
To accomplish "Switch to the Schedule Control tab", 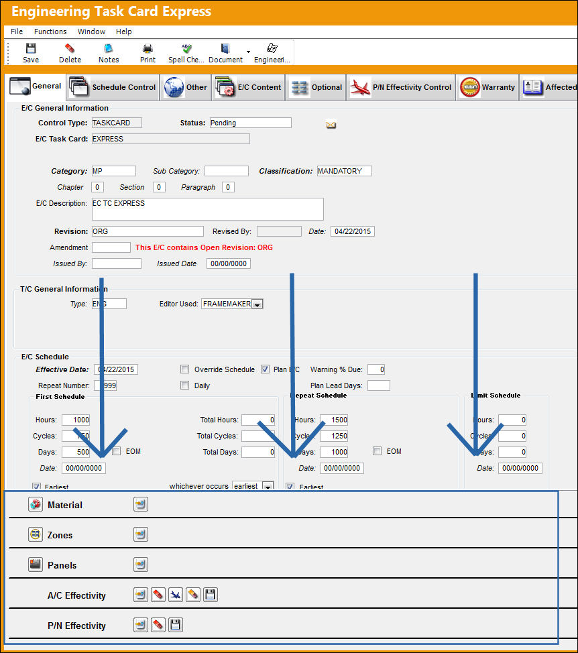I will pyautogui.click(x=113, y=87).
